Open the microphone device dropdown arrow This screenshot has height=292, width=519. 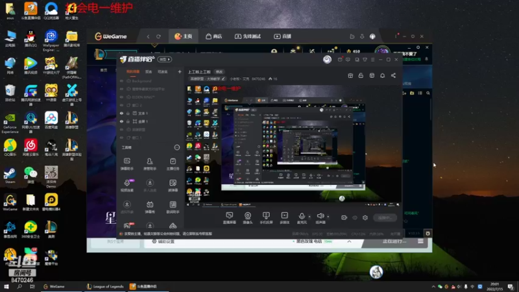309,217
